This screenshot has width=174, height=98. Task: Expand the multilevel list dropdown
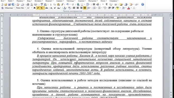tap(107, 8)
